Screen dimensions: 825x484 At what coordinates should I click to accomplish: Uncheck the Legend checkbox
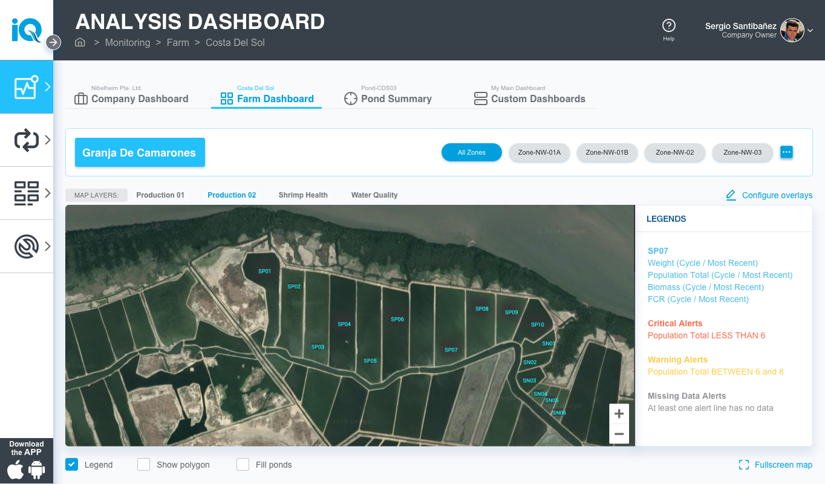71,465
